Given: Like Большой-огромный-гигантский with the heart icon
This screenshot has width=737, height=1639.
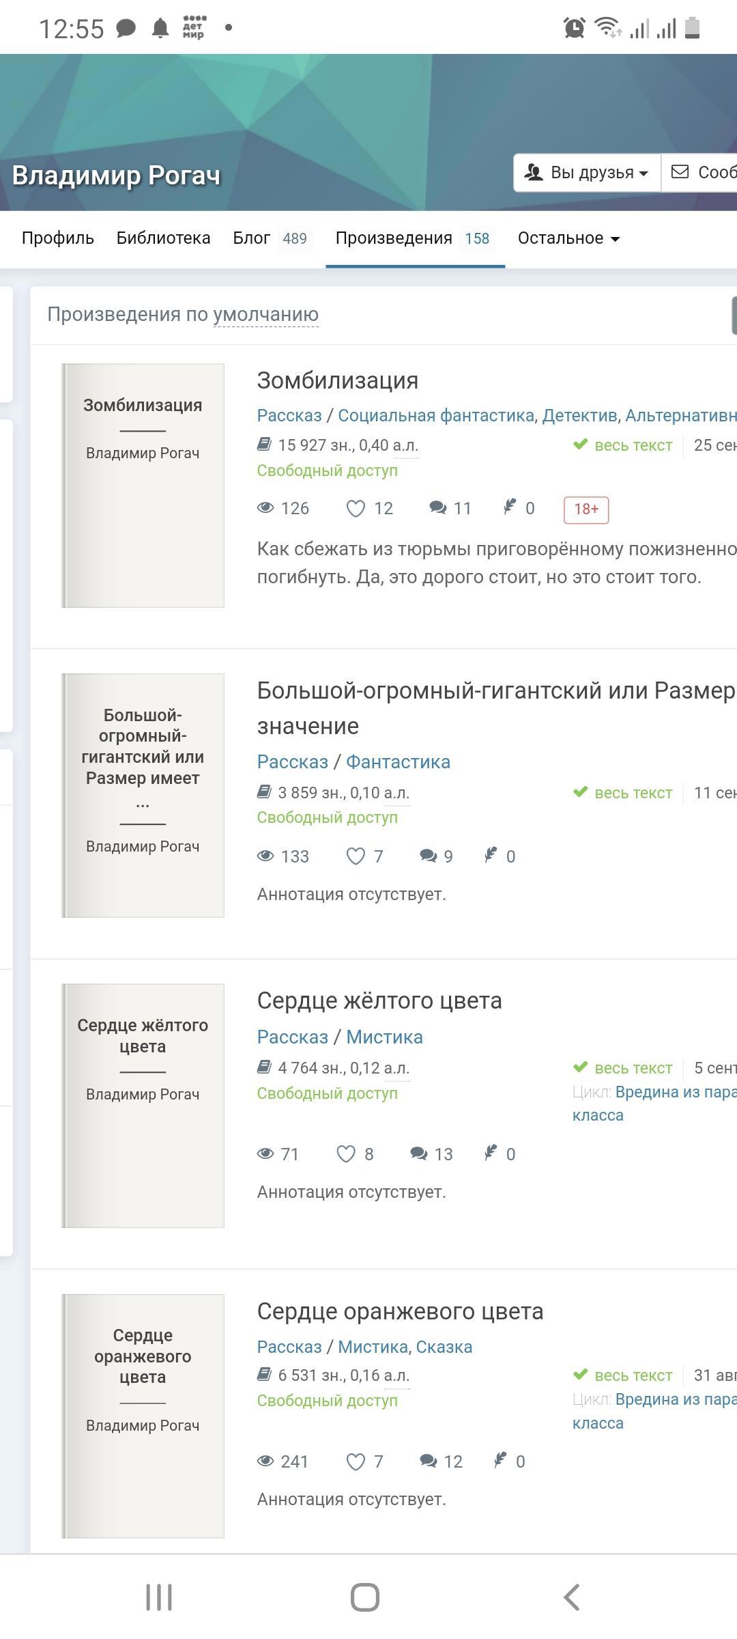Looking at the screenshot, I should coord(356,856).
